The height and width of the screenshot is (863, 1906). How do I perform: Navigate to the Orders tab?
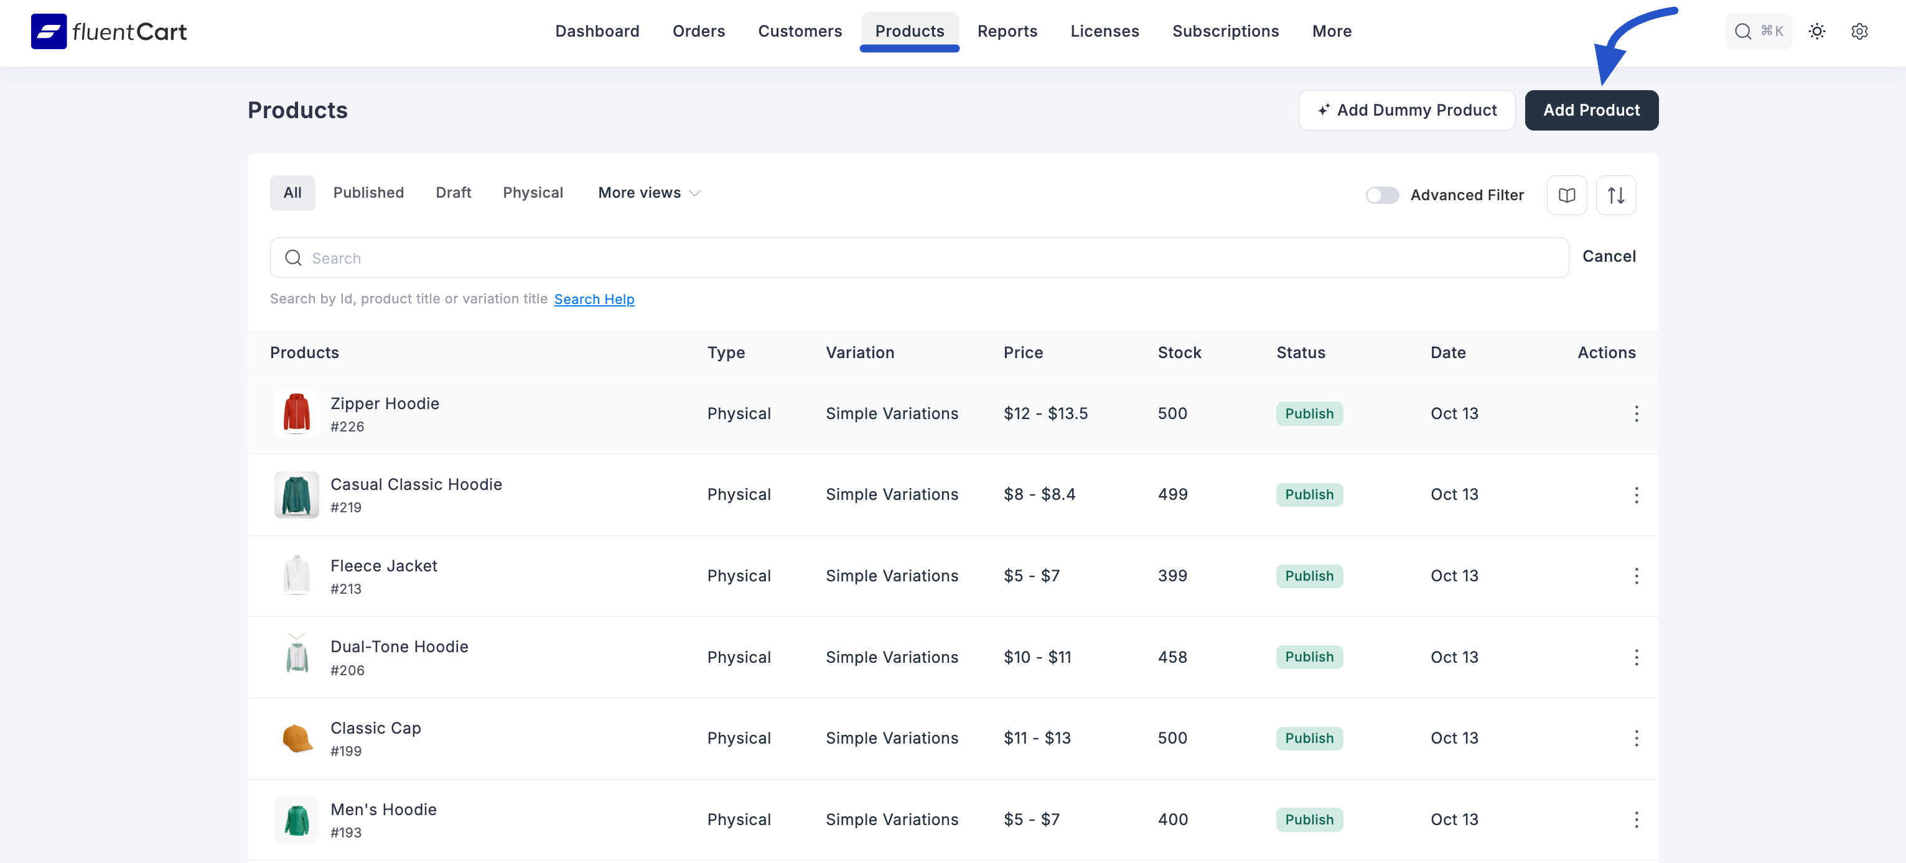coord(698,31)
